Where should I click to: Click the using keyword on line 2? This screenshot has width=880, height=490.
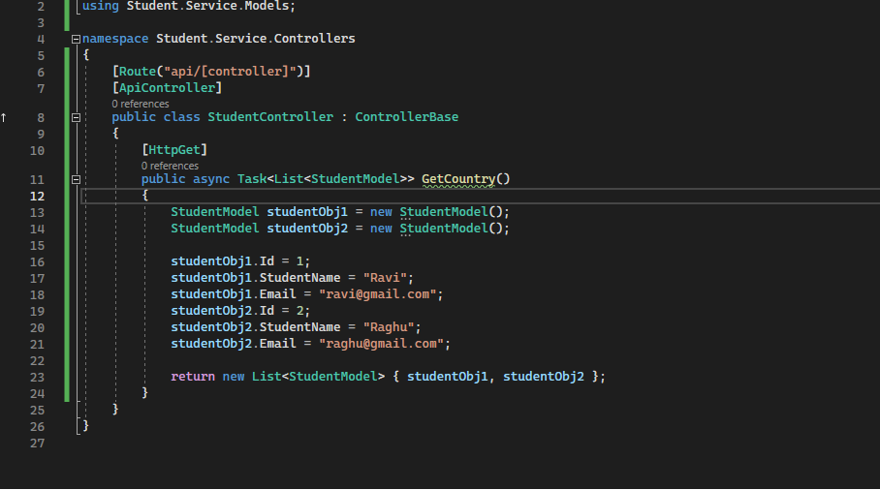[x=101, y=6]
